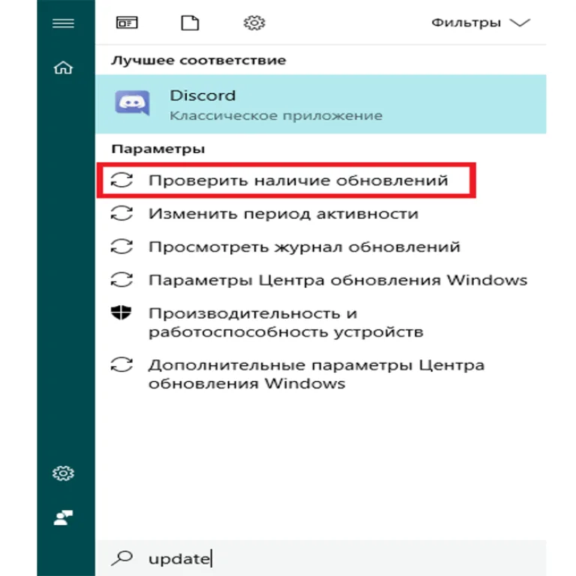Click the refresh icon beside Дополнительные параметры
This screenshot has height=576, width=576.
(x=121, y=364)
